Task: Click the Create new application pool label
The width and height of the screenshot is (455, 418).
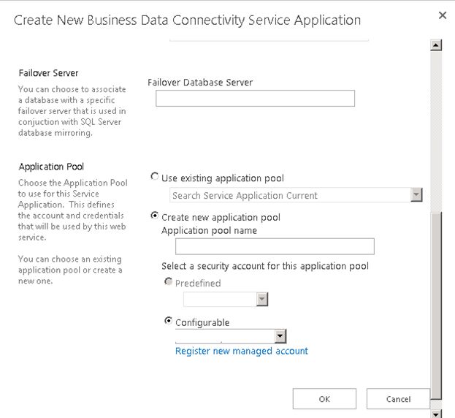Action: click(x=221, y=218)
